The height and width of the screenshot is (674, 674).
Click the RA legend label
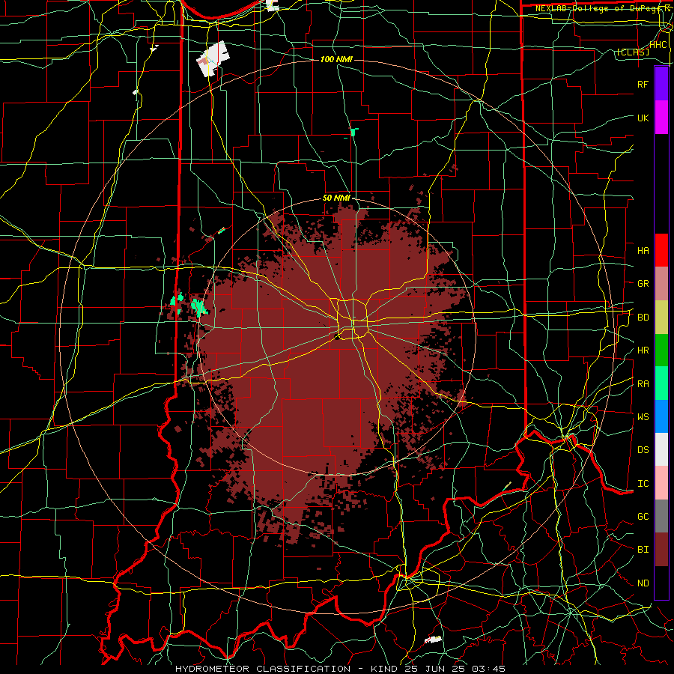643,384
